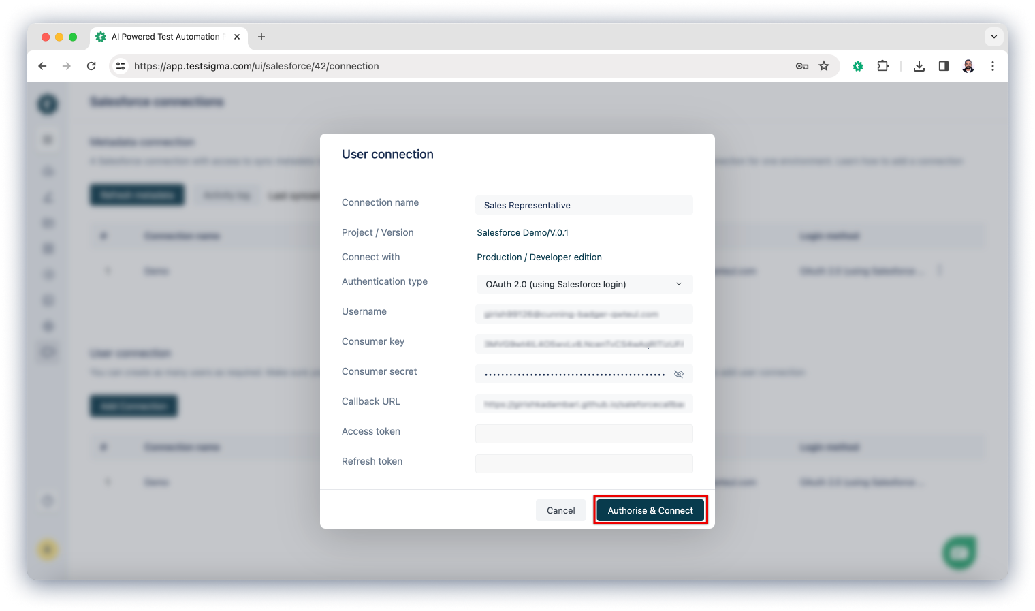1035x611 pixels.
Task: Click the blurred Testsigma logo in sidebar
Action: click(x=48, y=104)
